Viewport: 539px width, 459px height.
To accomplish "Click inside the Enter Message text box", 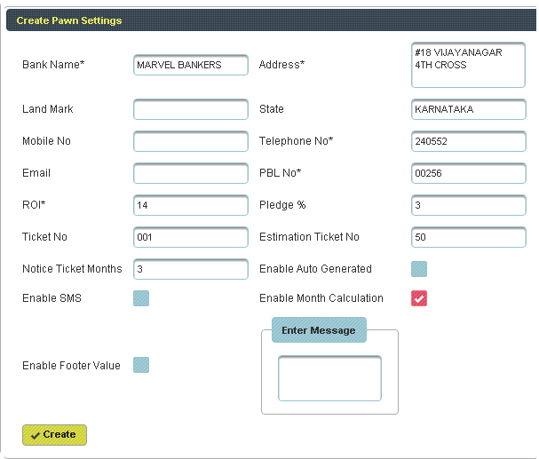I will [x=329, y=378].
